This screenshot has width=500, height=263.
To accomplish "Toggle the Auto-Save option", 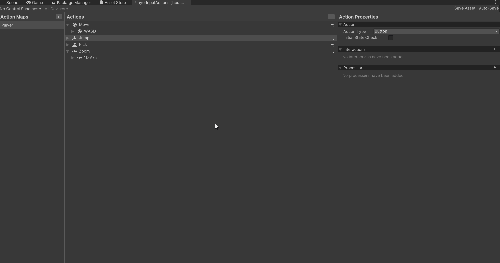I will 488,8.
